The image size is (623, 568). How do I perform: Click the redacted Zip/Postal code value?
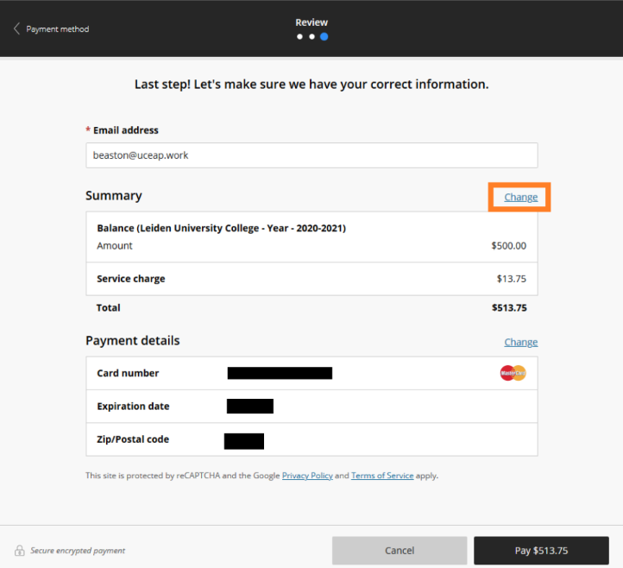[244, 441]
